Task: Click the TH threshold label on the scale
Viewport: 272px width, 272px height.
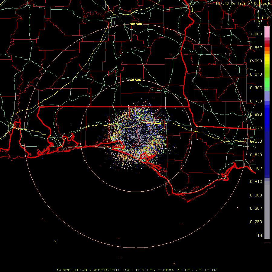Action: click(260, 235)
